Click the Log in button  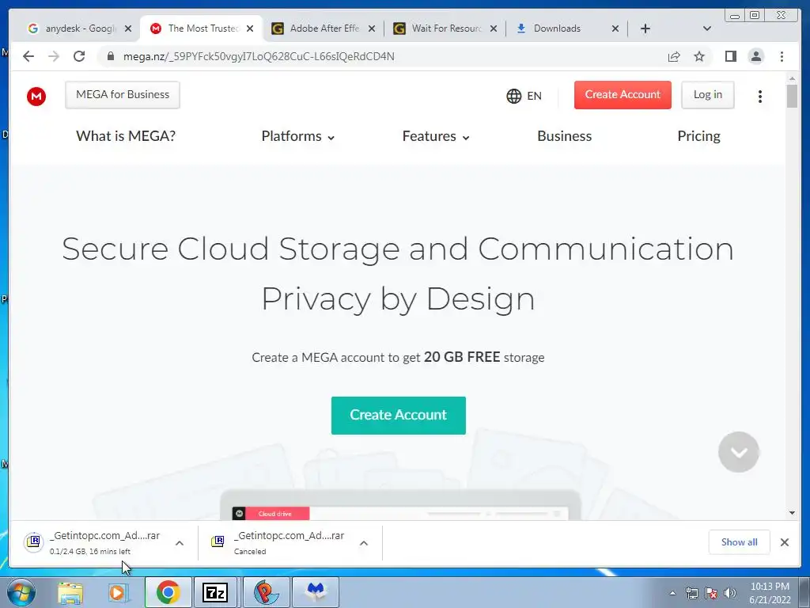[708, 95]
